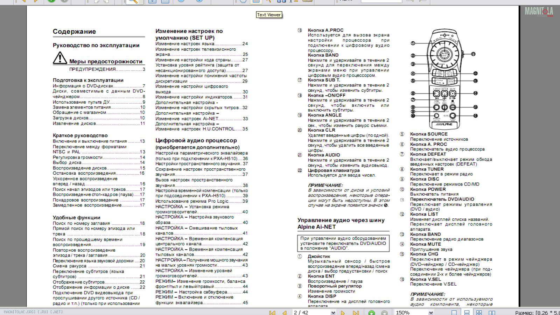
Task: Switch to facing pages layout
Action: coord(492,313)
